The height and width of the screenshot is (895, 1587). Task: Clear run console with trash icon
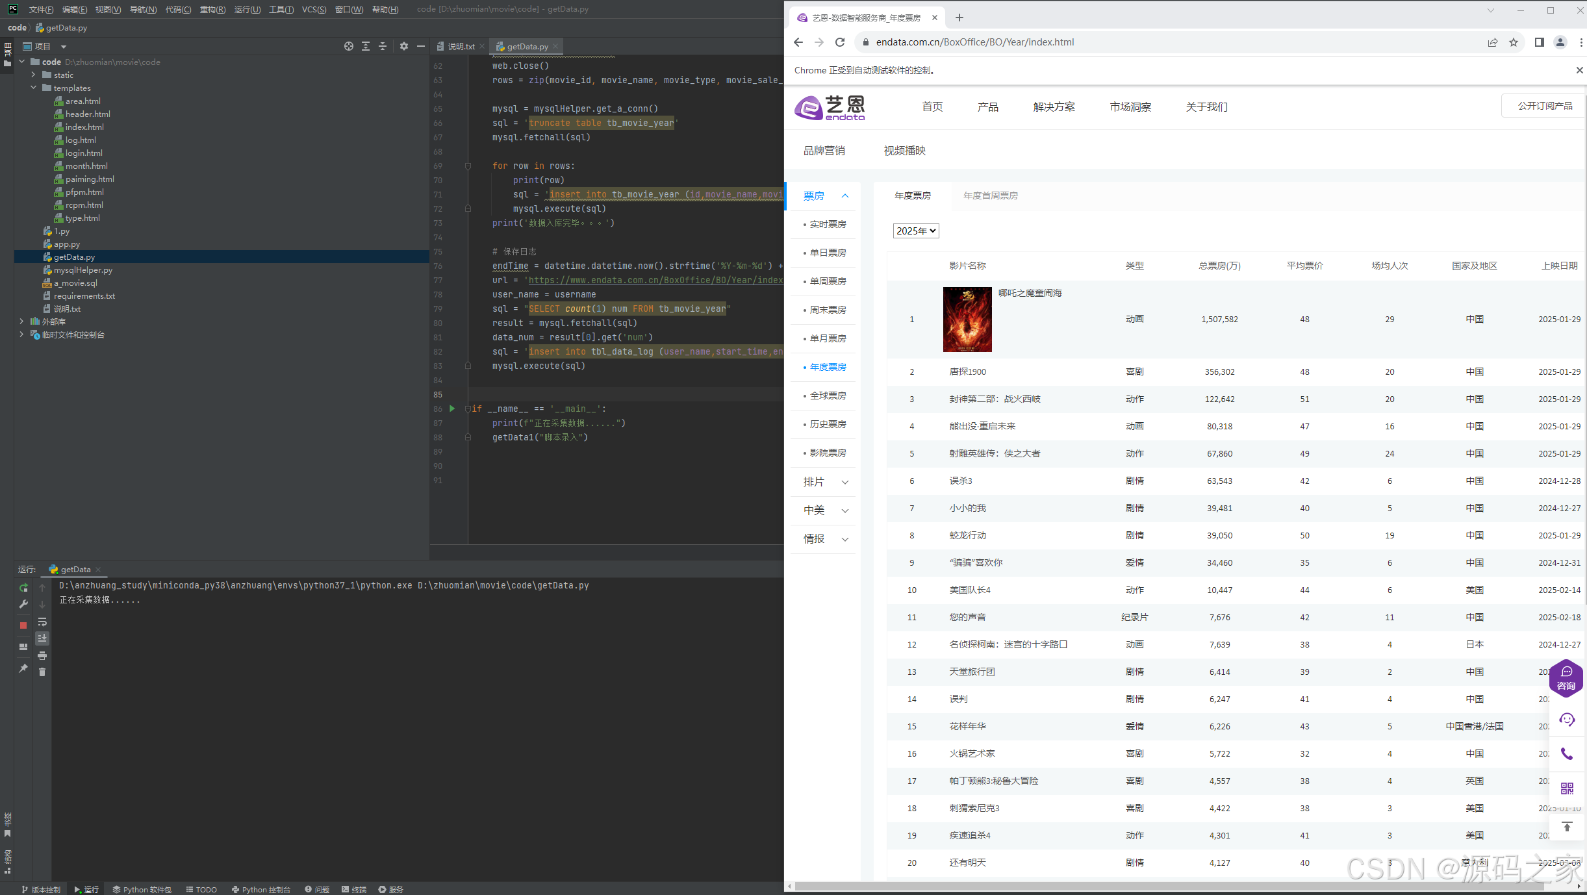pos(42,672)
